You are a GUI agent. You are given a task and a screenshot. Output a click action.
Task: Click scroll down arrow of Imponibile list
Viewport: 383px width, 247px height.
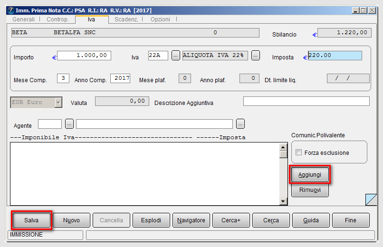coord(283,201)
